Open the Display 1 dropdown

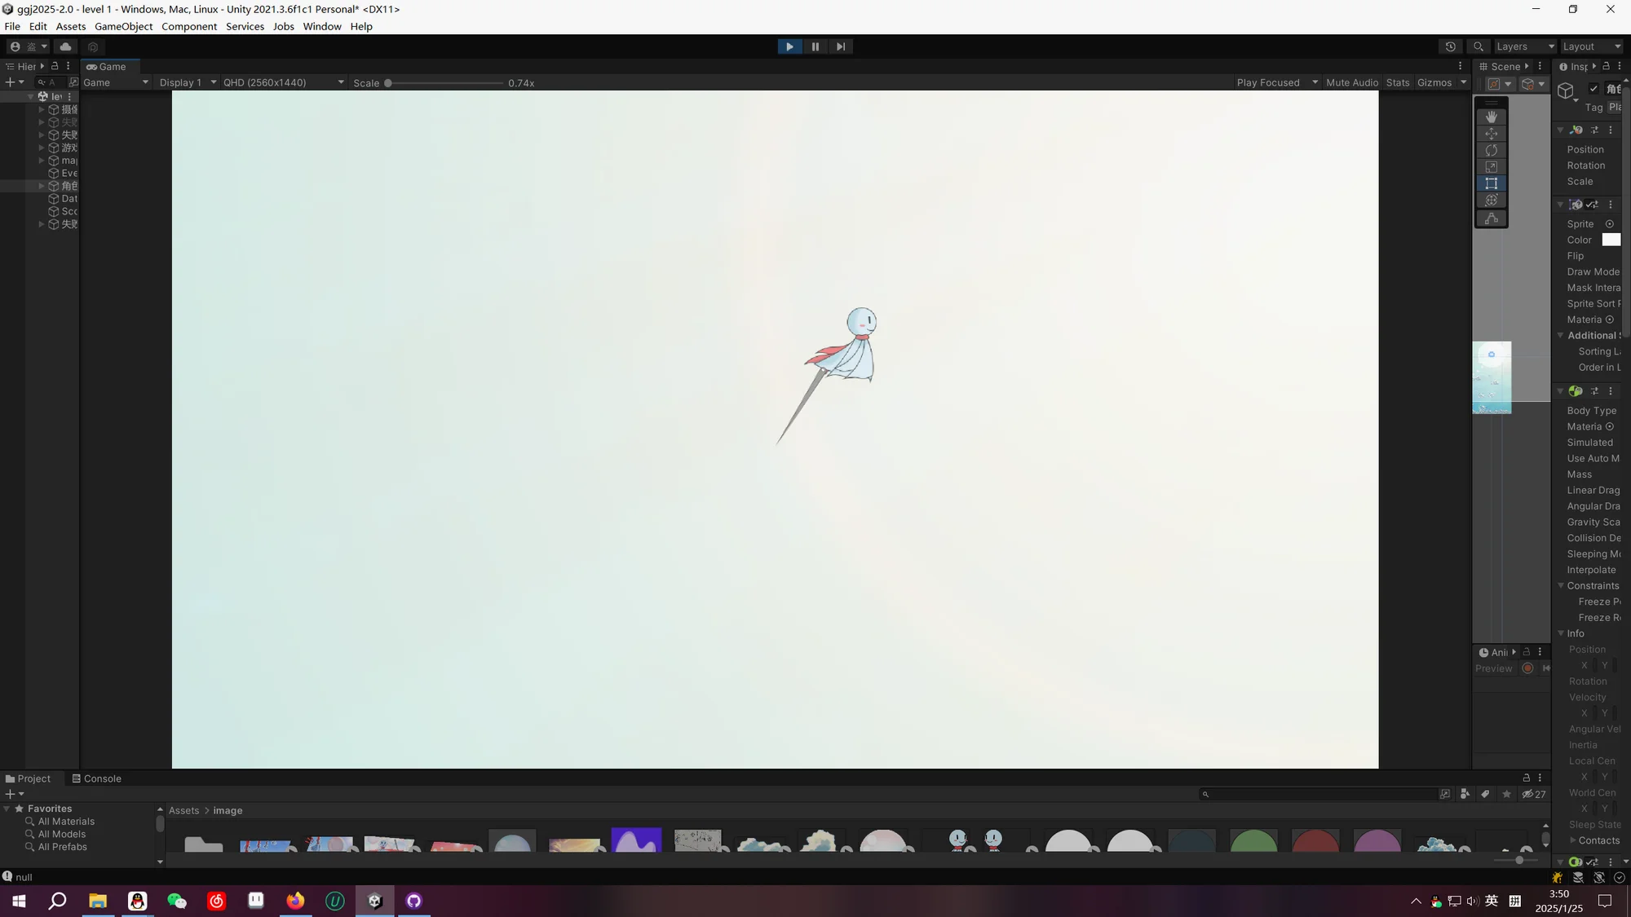pos(187,82)
